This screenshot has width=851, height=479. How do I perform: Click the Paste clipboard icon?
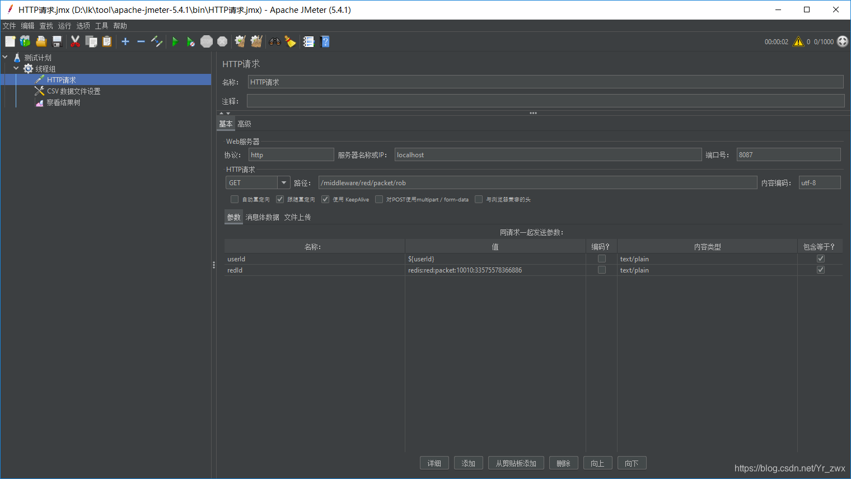(107, 41)
